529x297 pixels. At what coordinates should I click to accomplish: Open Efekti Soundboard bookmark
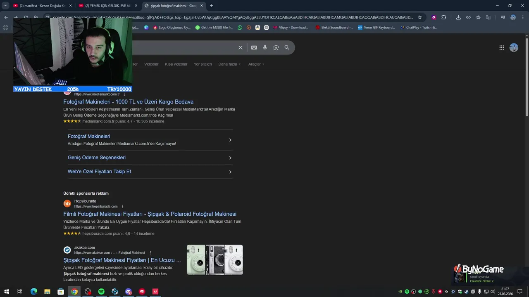tap(334, 28)
